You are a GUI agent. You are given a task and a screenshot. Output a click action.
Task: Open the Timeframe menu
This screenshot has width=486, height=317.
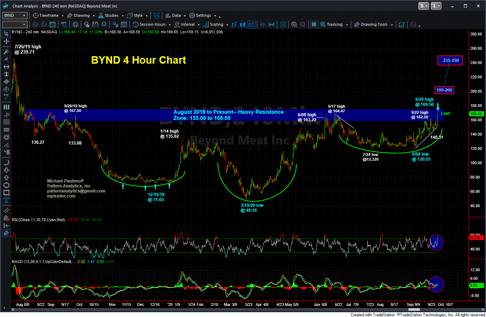coord(46,15)
